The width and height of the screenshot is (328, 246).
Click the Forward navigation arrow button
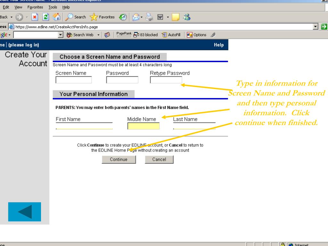pyautogui.click(x=19, y=17)
